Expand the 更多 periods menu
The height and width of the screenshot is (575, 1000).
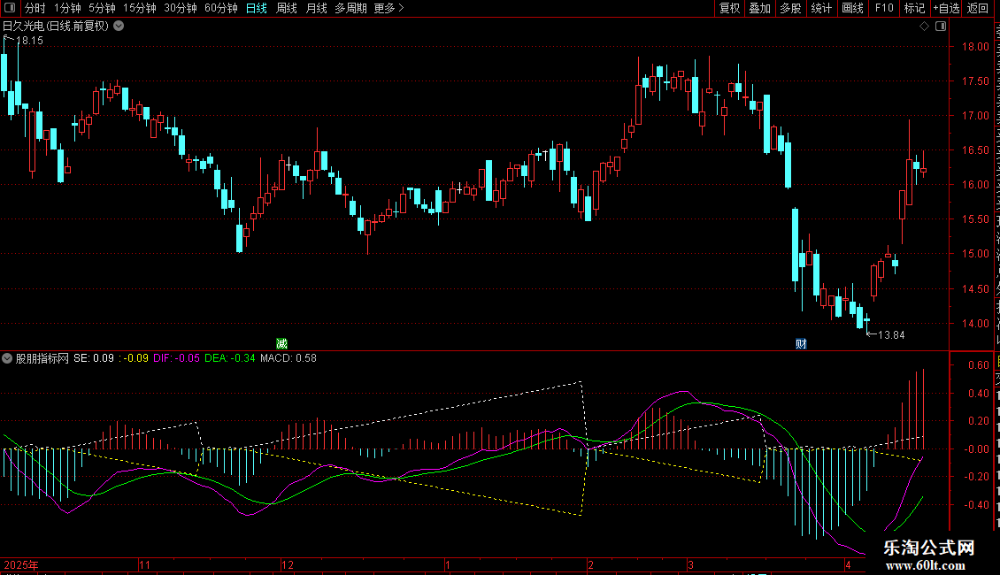tap(388, 8)
